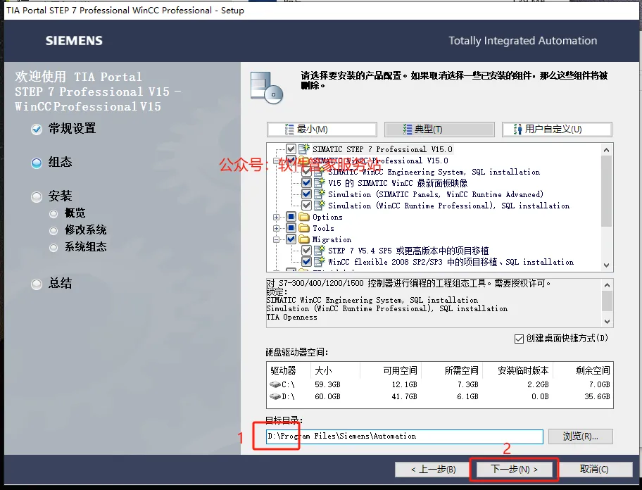This screenshot has height=490, width=642.
Task: Toggle Simulation (WinCC Runtime Professional) checkbox
Action: coord(306,205)
